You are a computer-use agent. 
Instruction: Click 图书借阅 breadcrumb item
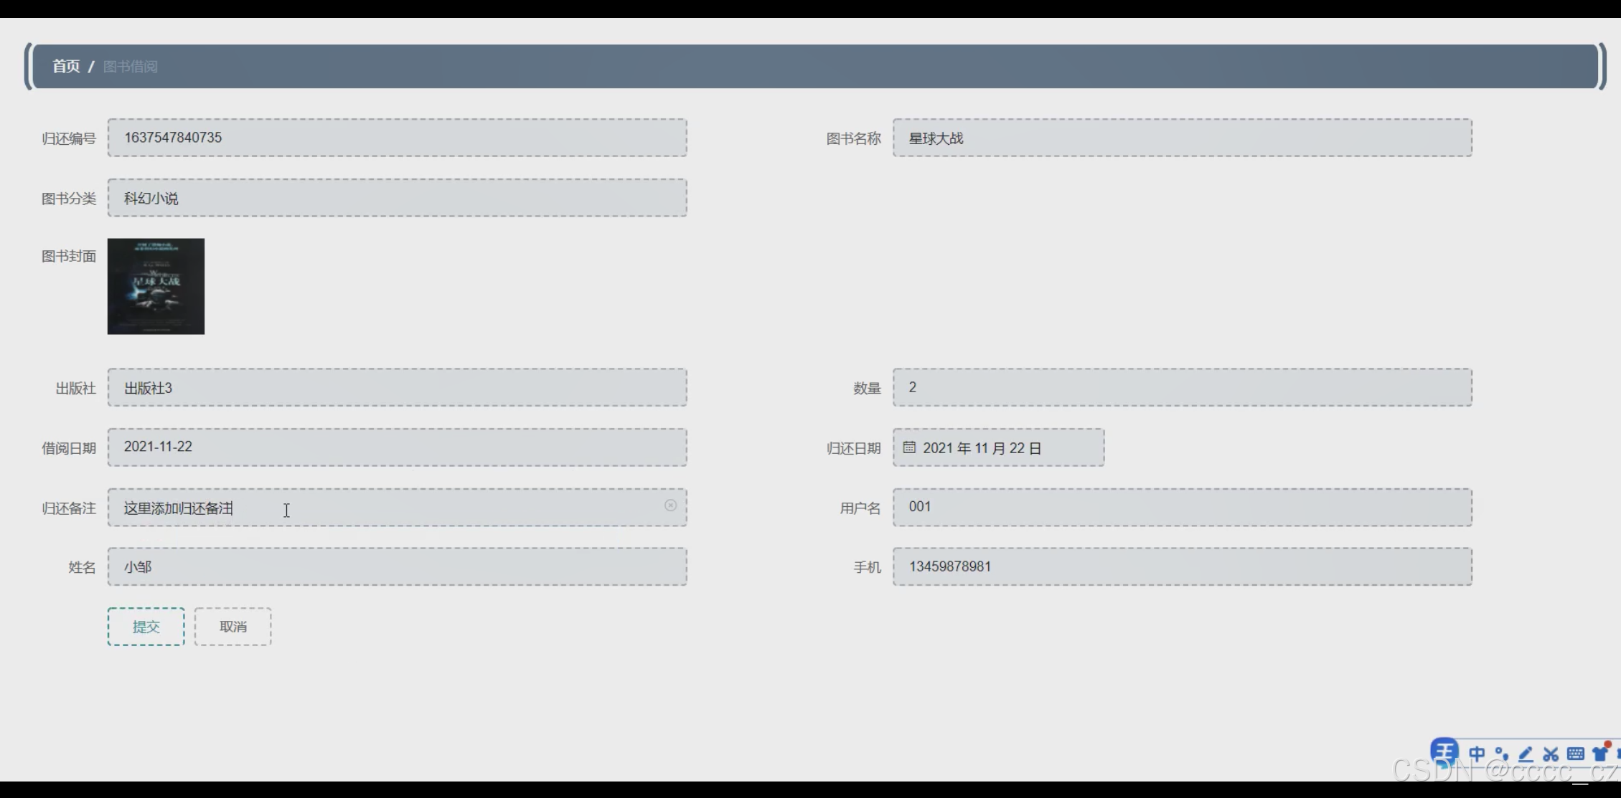(130, 67)
